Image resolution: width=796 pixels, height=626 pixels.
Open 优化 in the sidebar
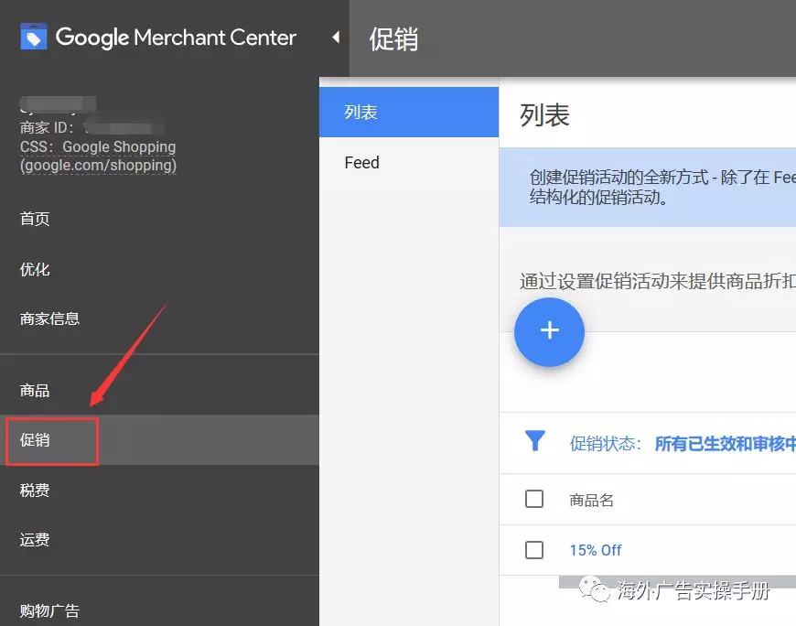tap(35, 269)
